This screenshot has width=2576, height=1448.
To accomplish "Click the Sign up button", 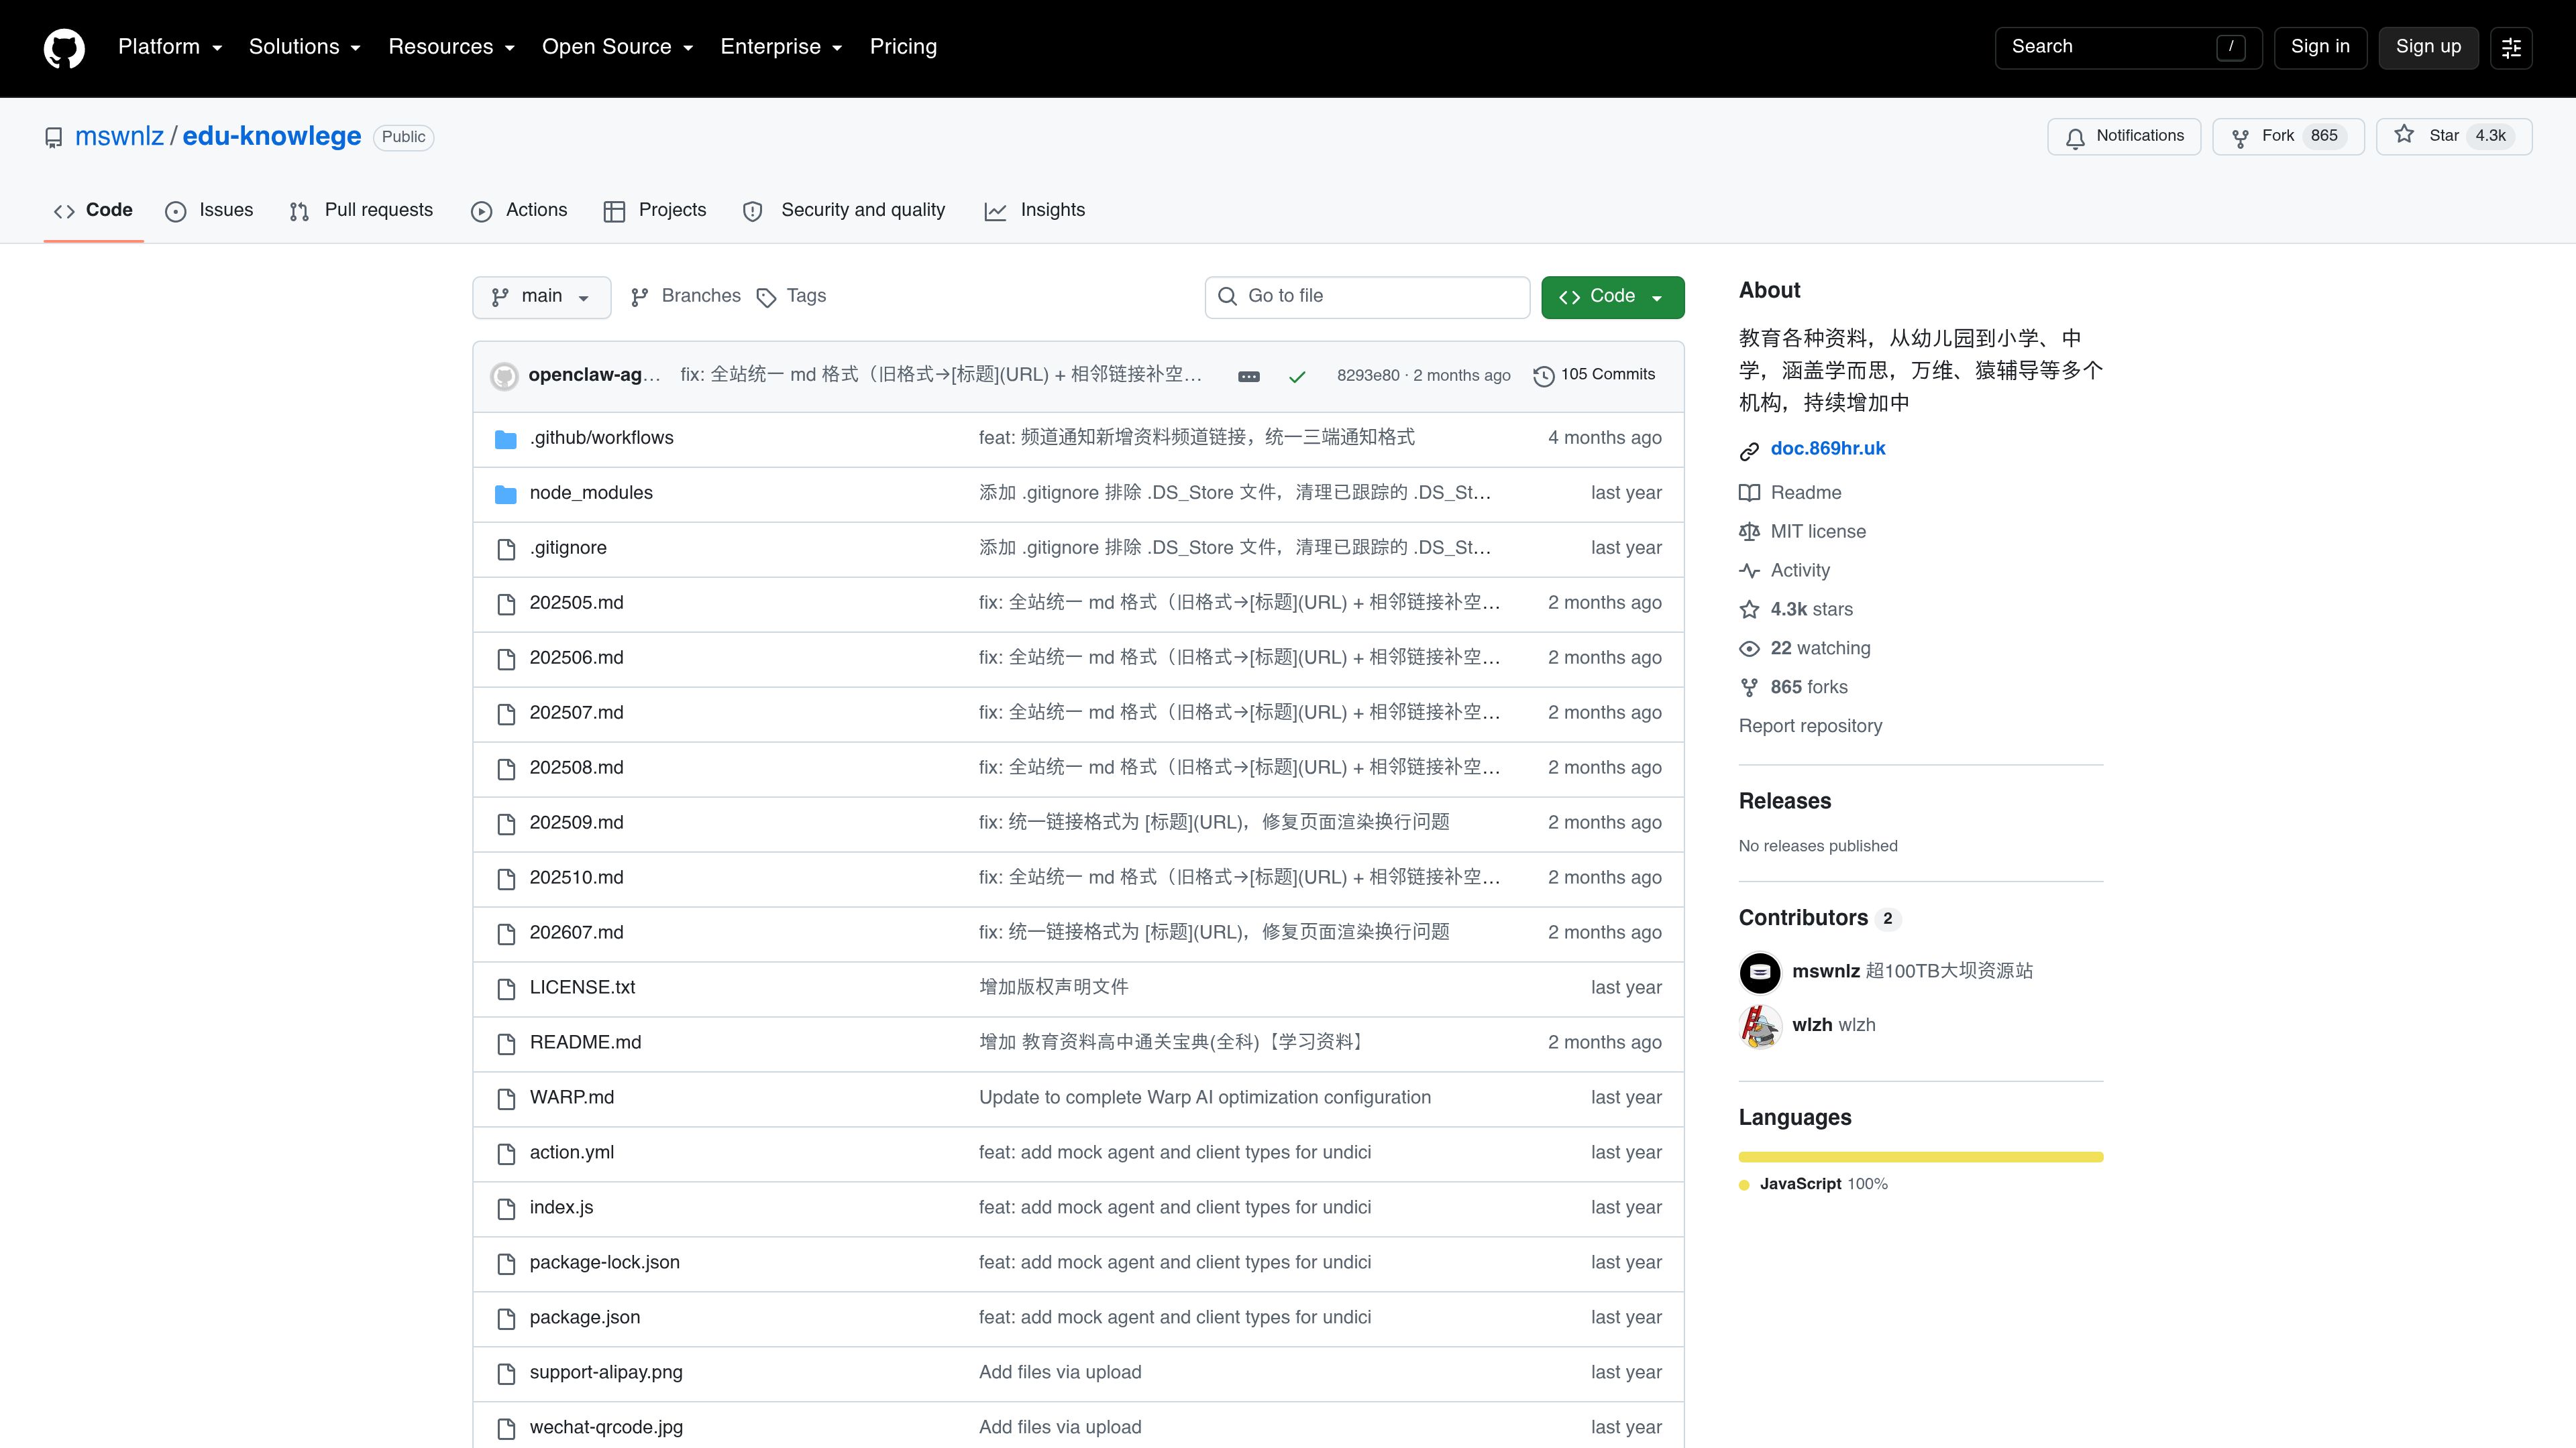I will [2428, 48].
